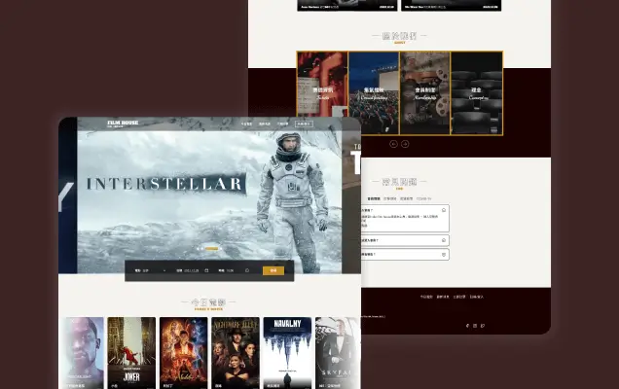Click the Twitter icon in the footer
This screenshot has height=389, width=619.
pos(483,326)
